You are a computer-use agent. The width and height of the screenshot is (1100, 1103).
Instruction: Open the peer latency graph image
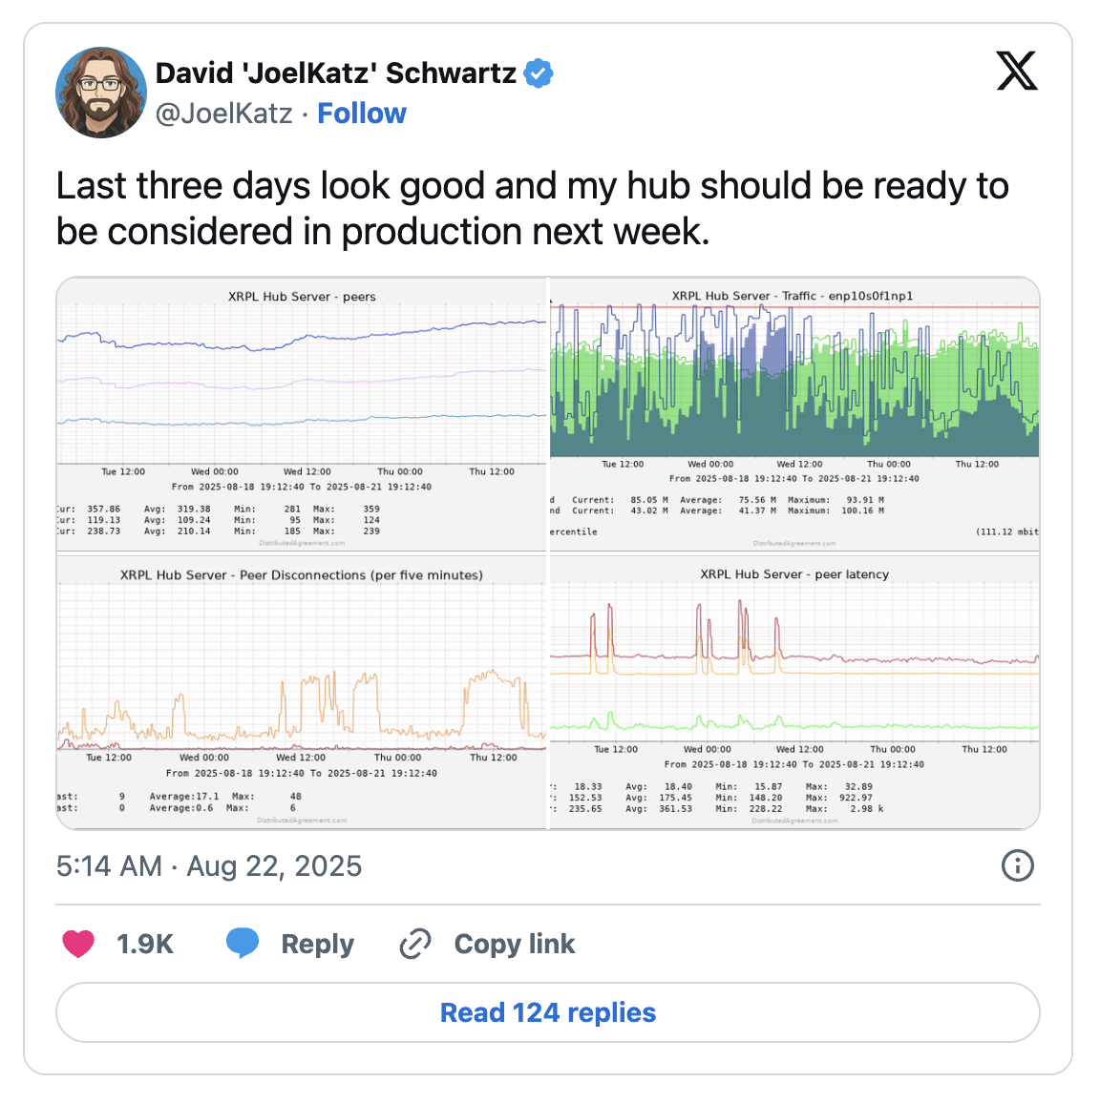pyautogui.click(x=794, y=692)
